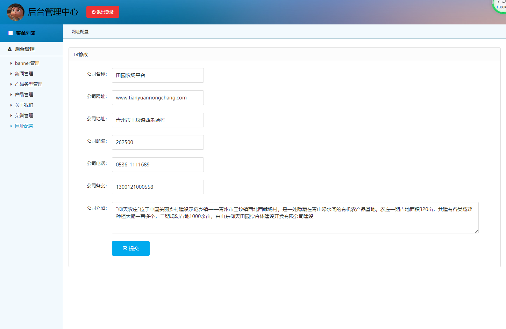Click the 退出登录 button
This screenshot has height=329, width=506.
coord(103,12)
